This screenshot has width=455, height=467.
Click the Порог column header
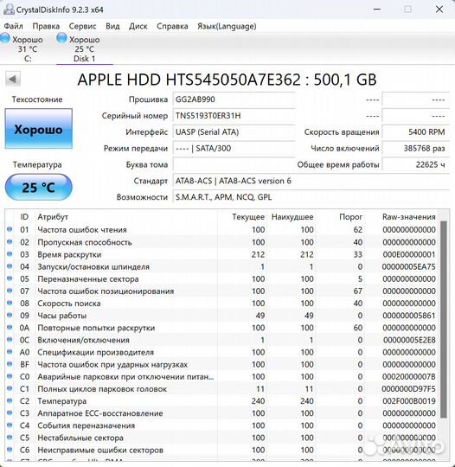[350, 217]
